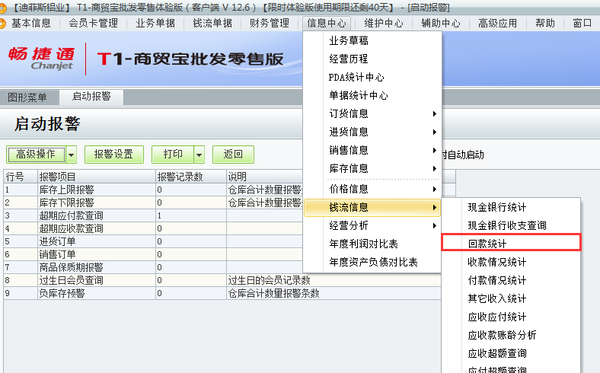Click the 报警记录数 column header
The image size is (600, 373).
(191, 177)
